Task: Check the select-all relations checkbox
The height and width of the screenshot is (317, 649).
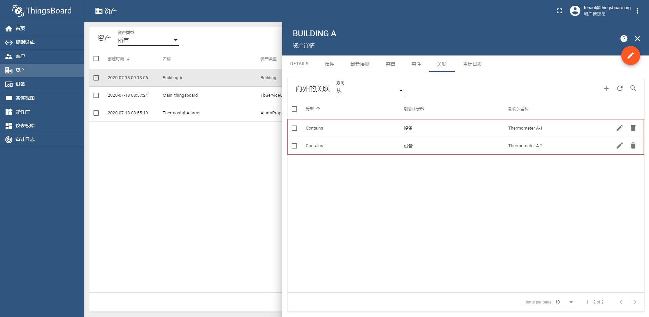Action: 294,109
